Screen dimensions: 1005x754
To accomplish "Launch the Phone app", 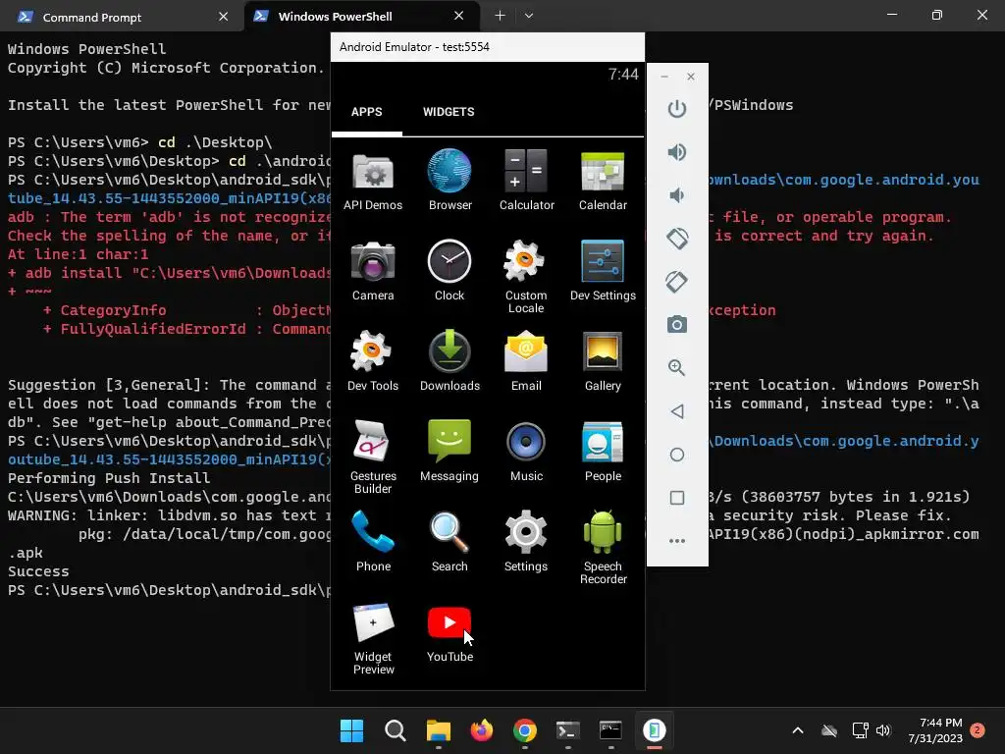I will pos(373,542).
